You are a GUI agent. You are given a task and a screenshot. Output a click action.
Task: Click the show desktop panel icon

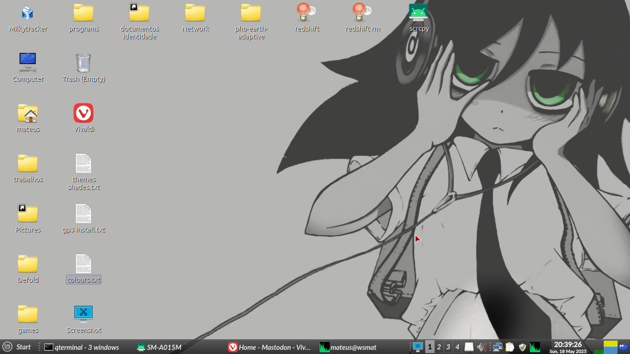624,347
